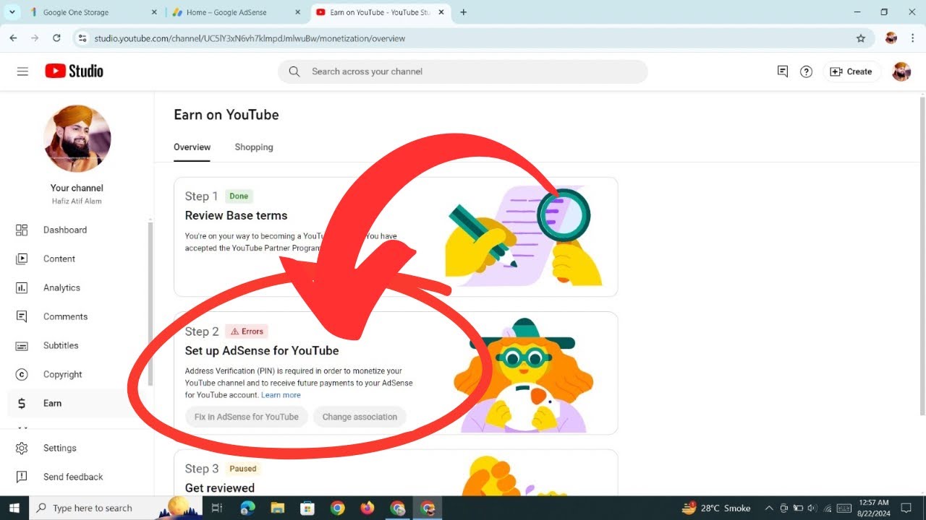Open the Chrome three-dot menu
The height and width of the screenshot is (520, 926).
[x=912, y=38]
